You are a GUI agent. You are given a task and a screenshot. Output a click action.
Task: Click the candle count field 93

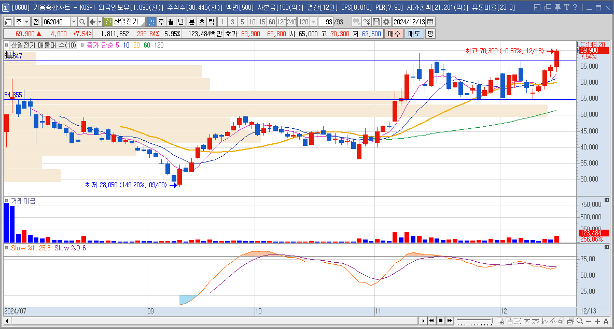[x=326, y=22]
